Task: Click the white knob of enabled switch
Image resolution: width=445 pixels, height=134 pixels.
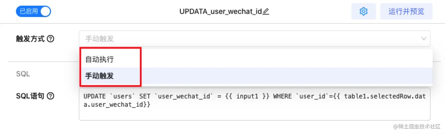Action: pyautogui.click(x=45, y=11)
